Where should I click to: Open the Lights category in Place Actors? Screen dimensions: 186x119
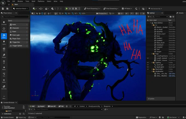(4, 43)
